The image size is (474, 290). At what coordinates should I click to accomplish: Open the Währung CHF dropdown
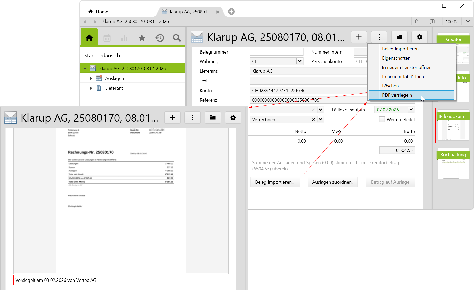(300, 61)
